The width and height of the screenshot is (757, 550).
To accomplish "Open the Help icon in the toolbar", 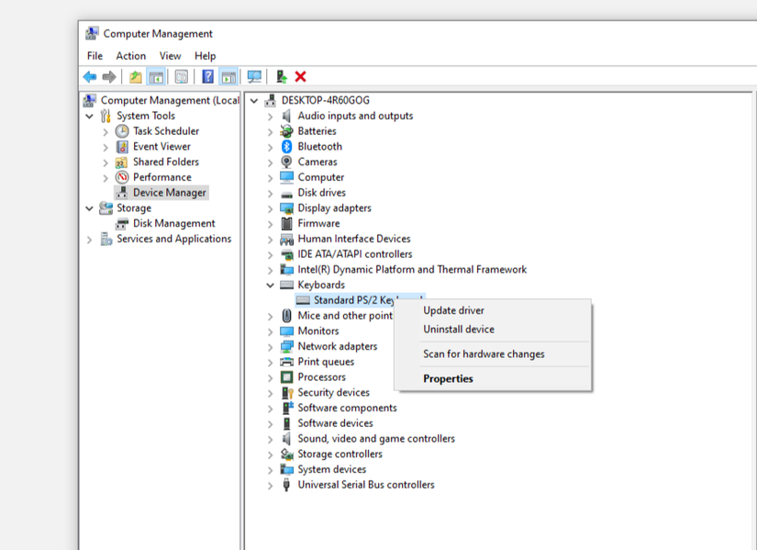I will click(x=207, y=76).
